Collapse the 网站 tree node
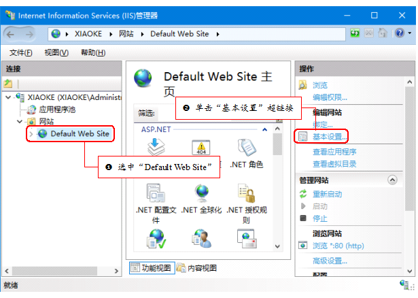This screenshot has height=298, width=418. click(20, 121)
